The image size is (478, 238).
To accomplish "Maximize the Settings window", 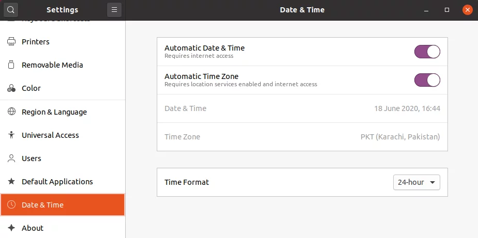I will tap(447, 10).
